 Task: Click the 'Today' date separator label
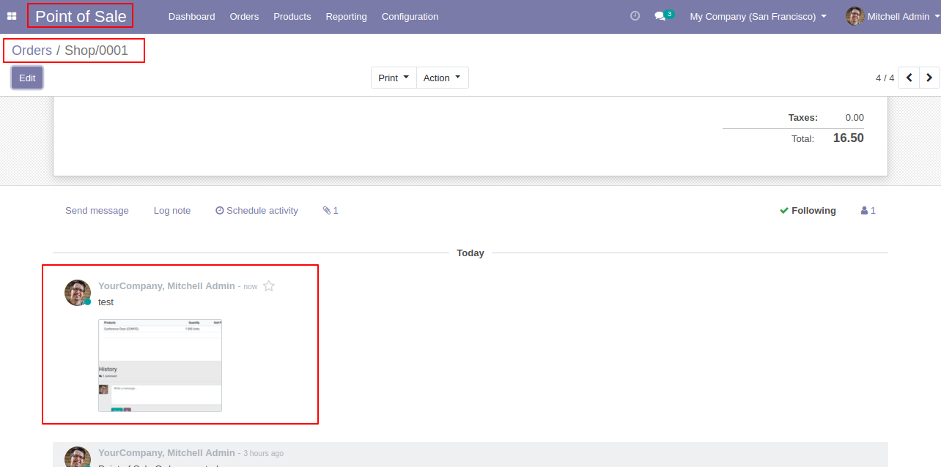click(471, 253)
